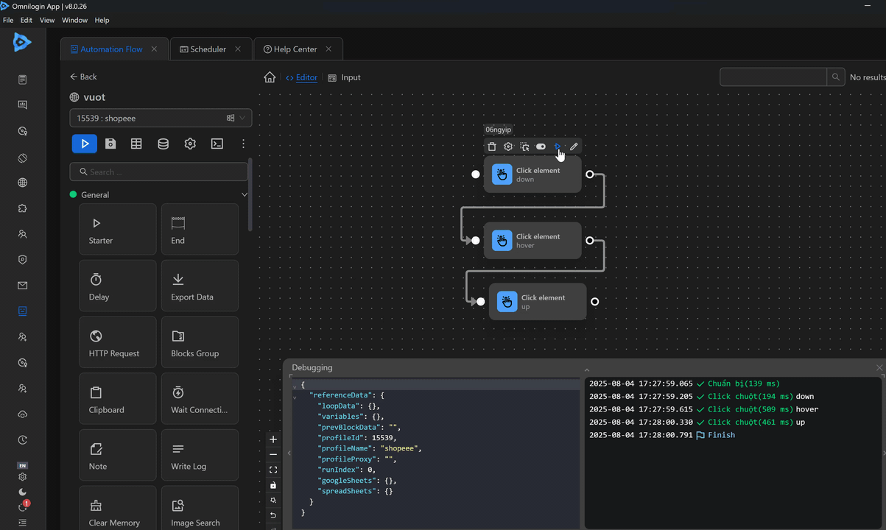This screenshot has height=530, width=886.
Task: Open node settings gear above Click element
Action: click(508, 146)
